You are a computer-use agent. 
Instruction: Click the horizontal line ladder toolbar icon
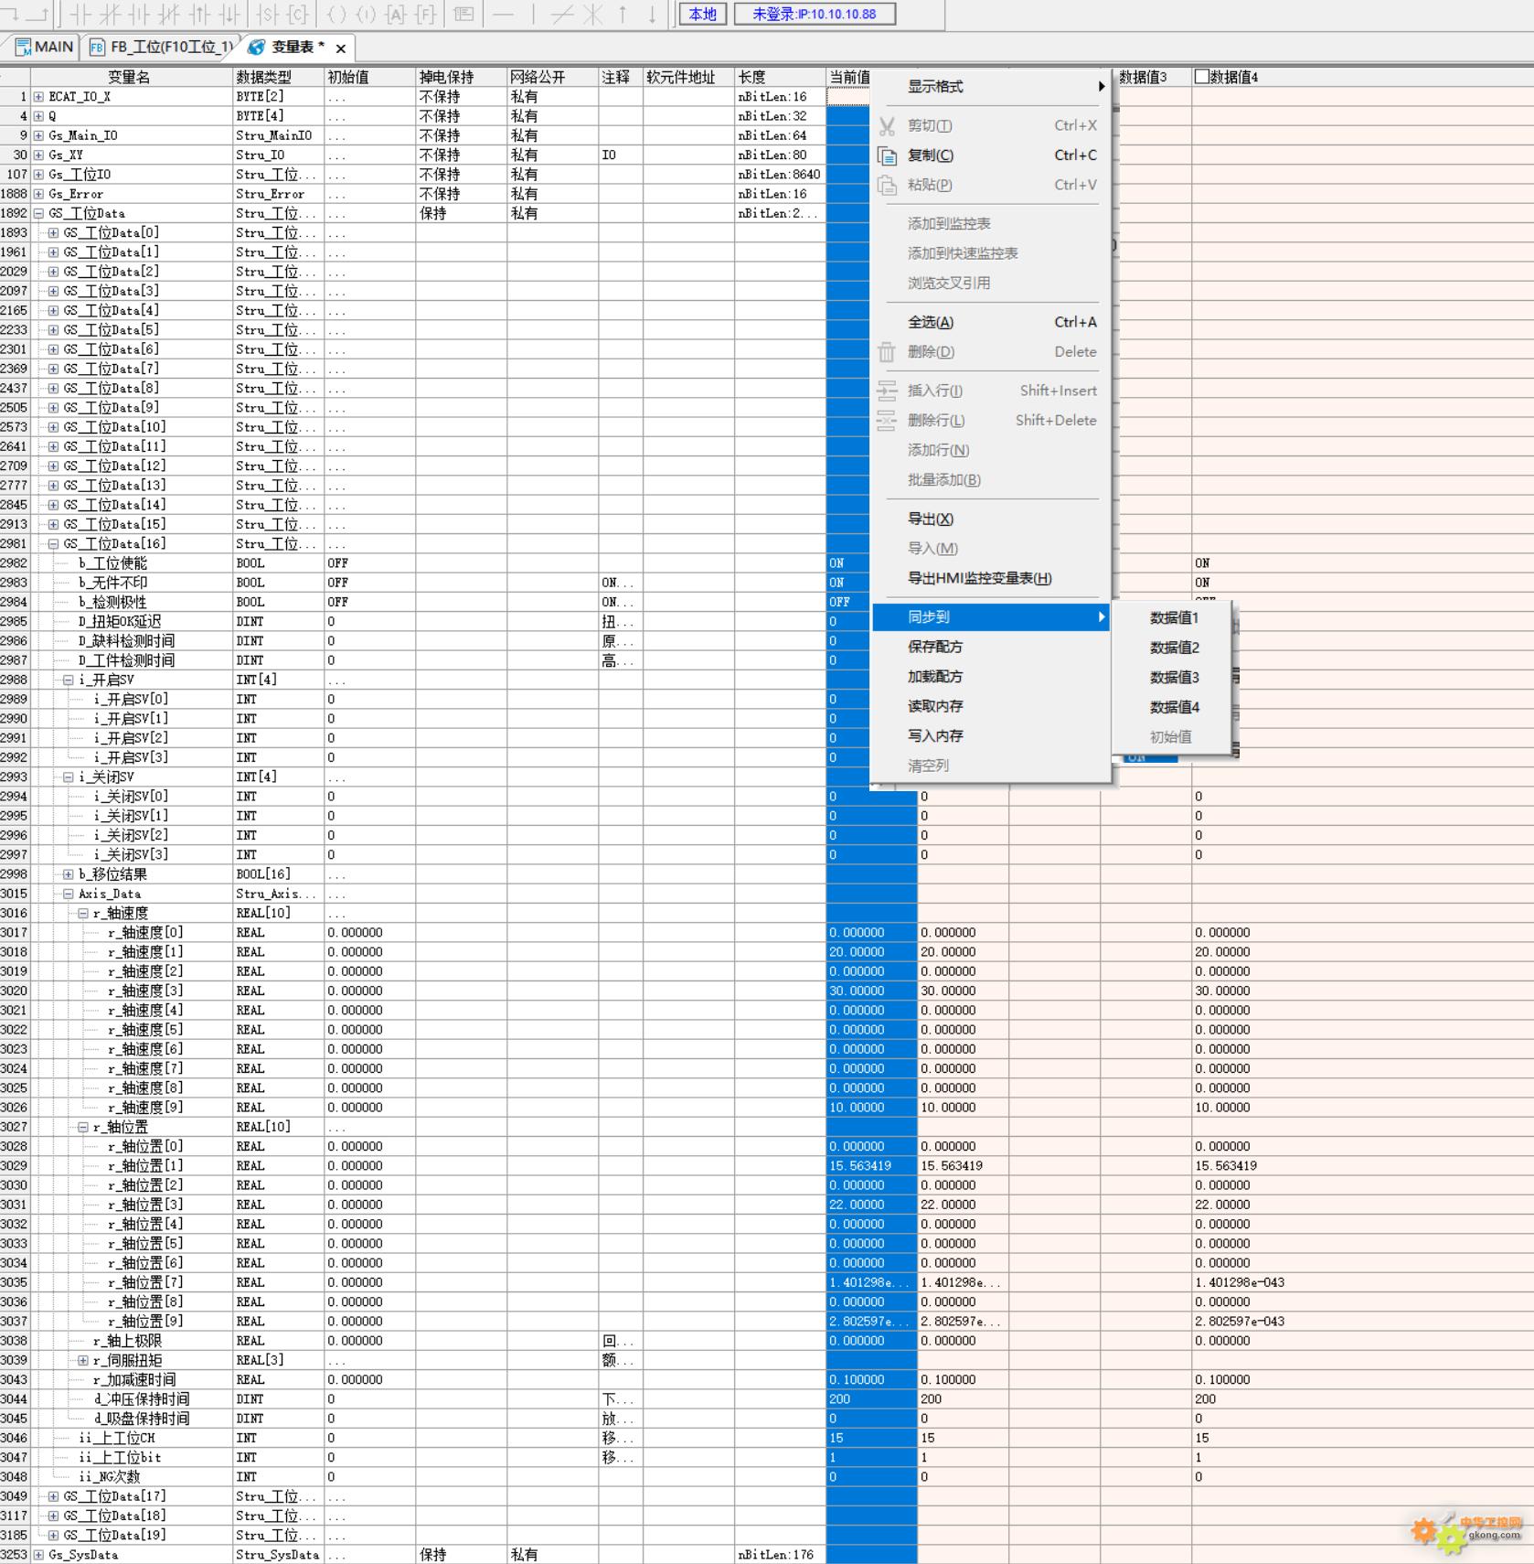click(503, 14)
